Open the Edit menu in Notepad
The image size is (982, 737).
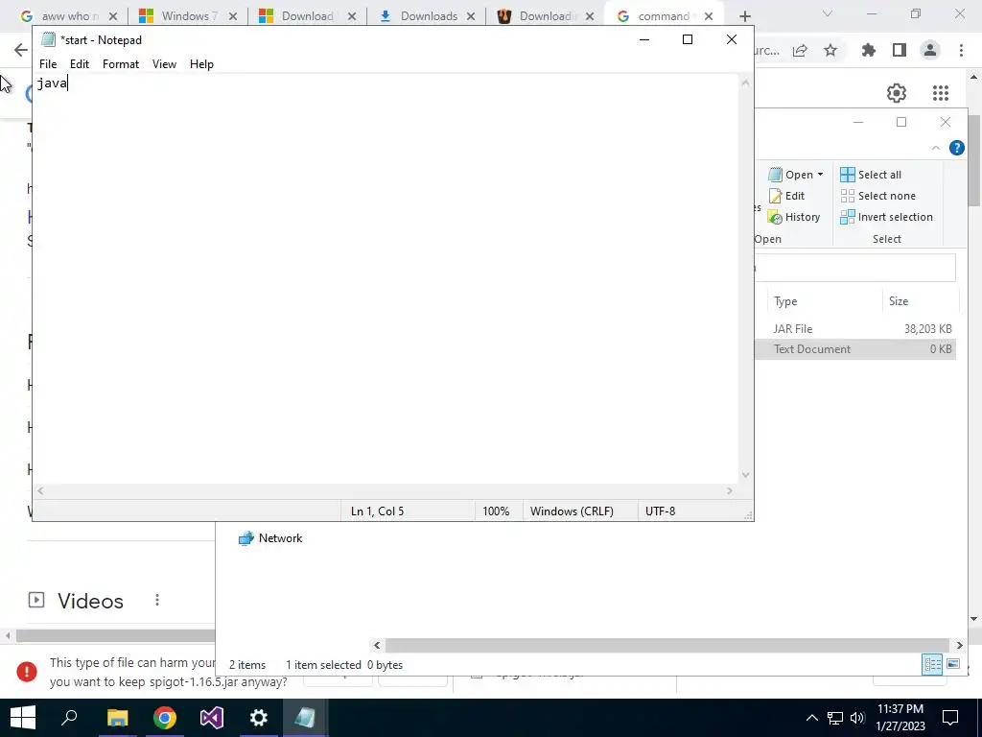point(79,64)
